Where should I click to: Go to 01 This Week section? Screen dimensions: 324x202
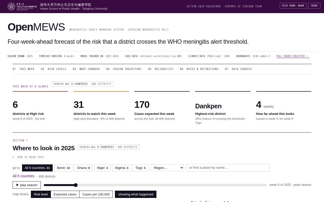coord(24,69)
